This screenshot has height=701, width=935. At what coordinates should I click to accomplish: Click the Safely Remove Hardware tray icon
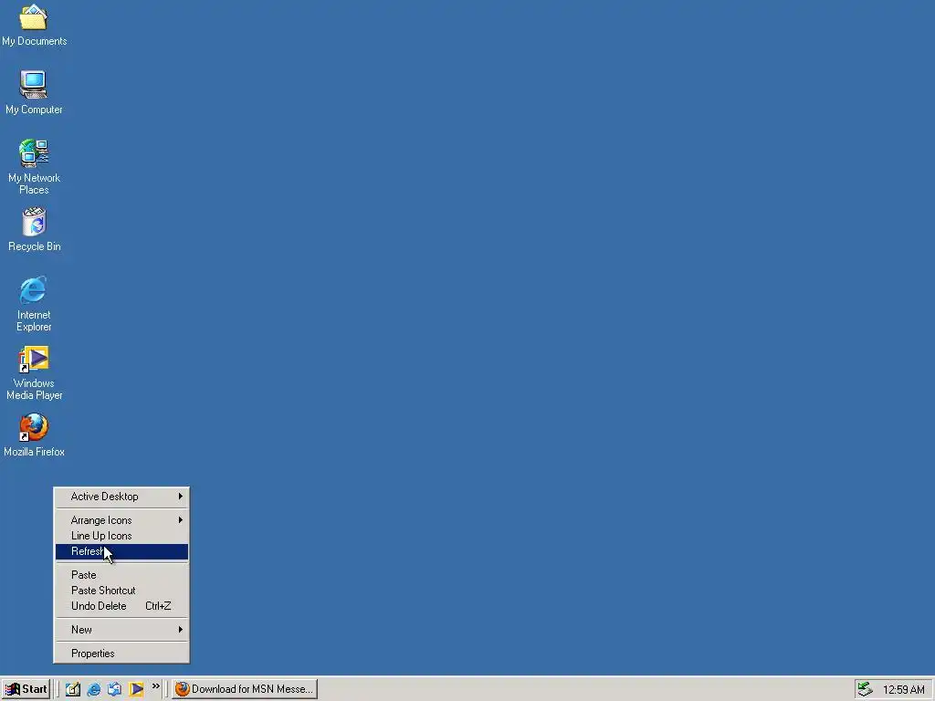click(866, 689)
